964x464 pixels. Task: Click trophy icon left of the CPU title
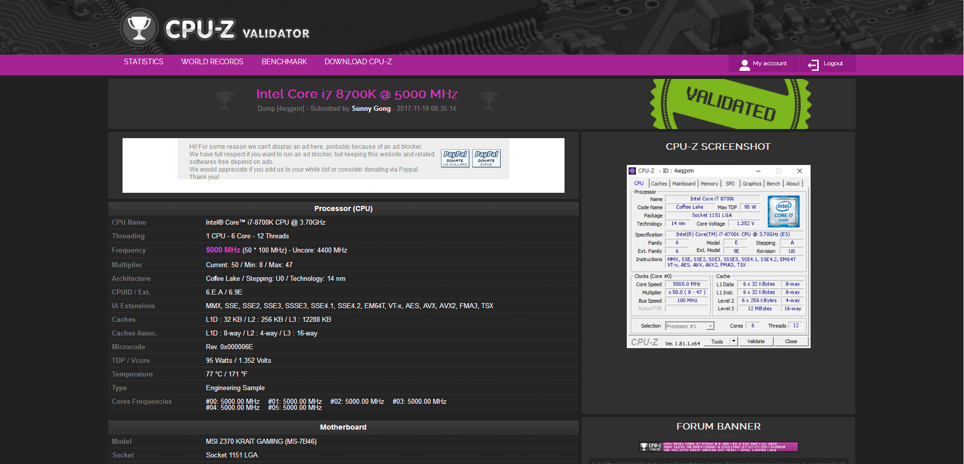coord(225,100)
